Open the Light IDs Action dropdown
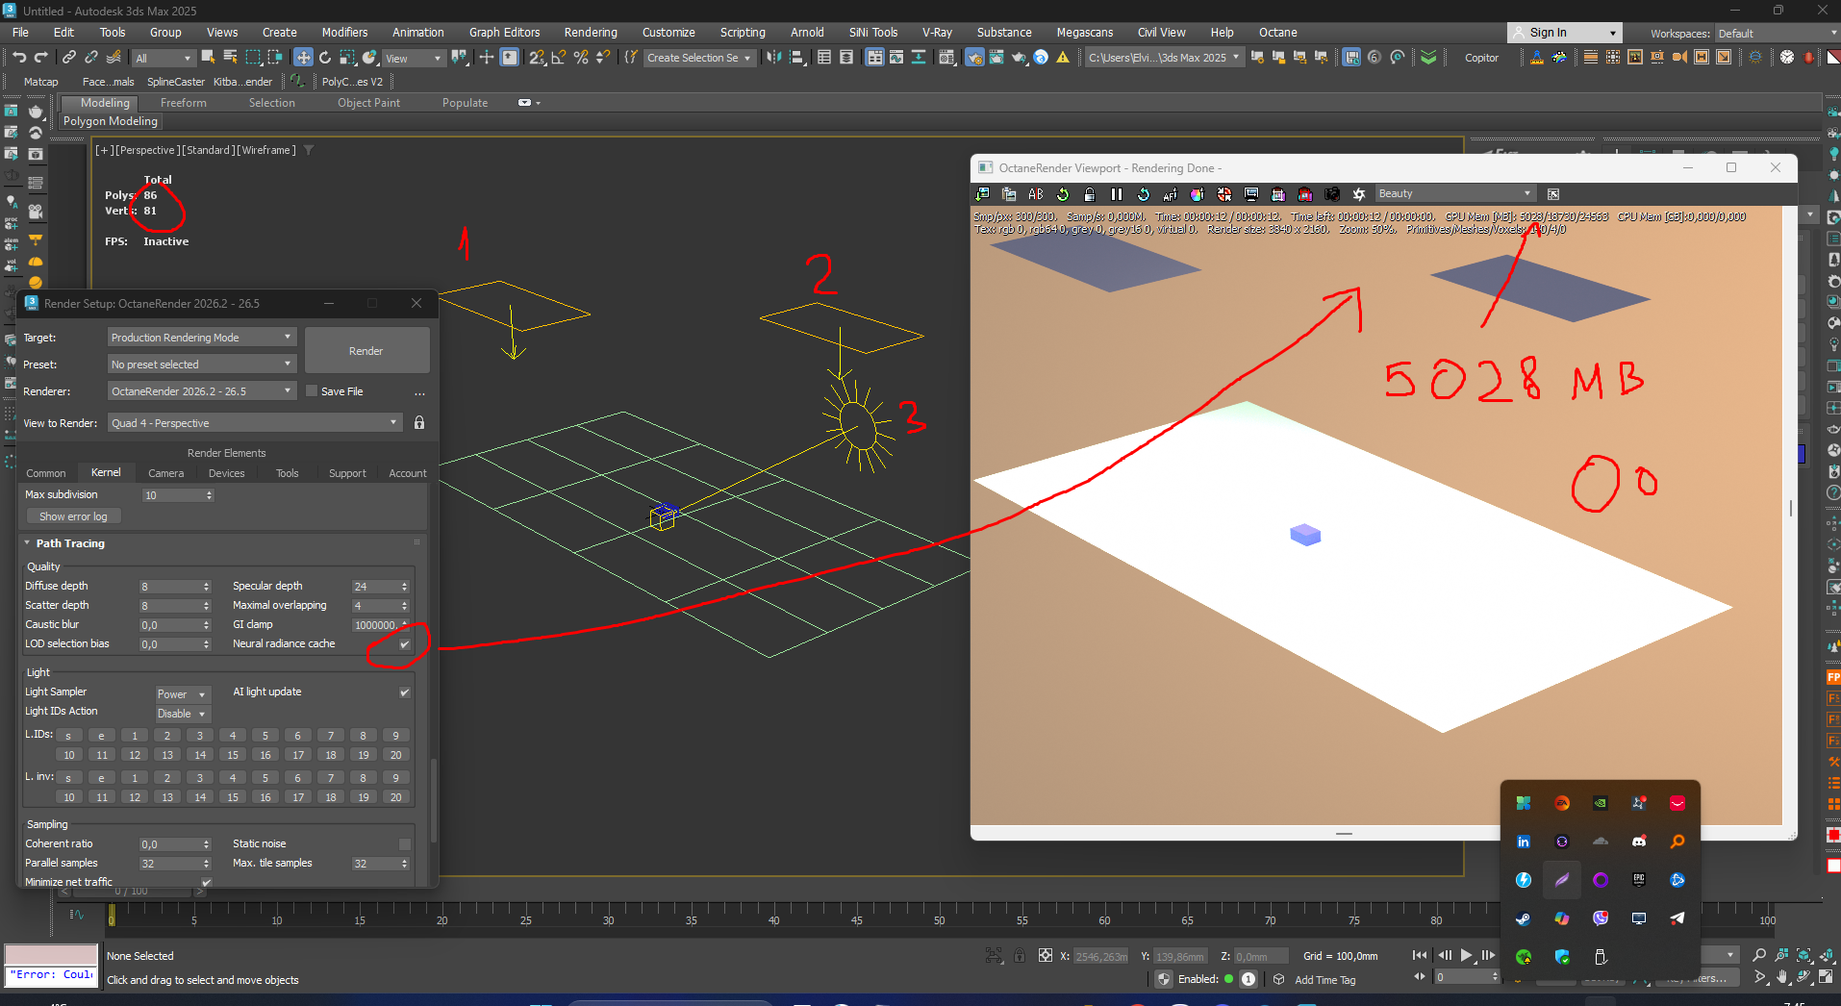The image size is (1841, 1006). point(182,714)
